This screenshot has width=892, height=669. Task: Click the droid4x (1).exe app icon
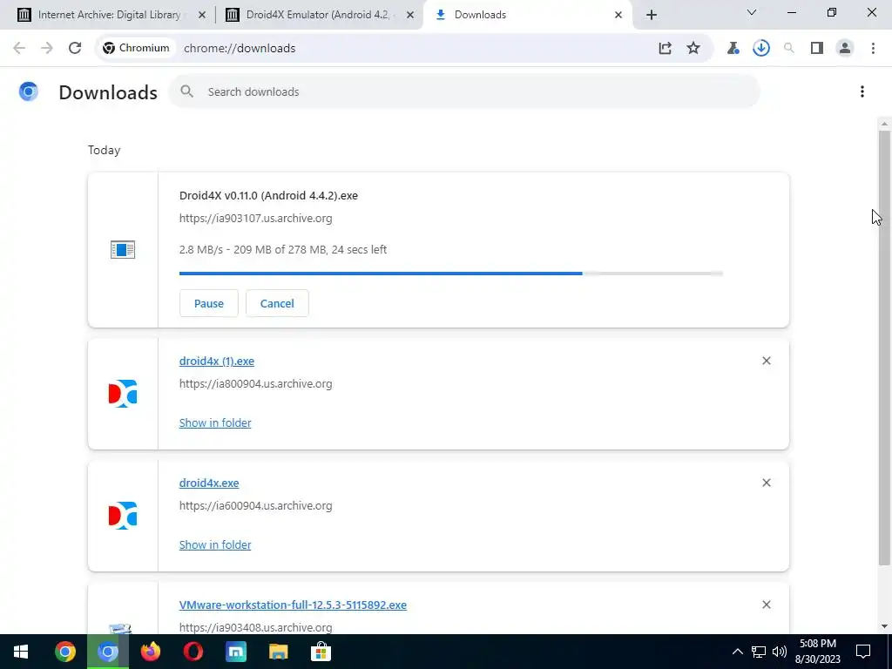click(x=123, y=394)
